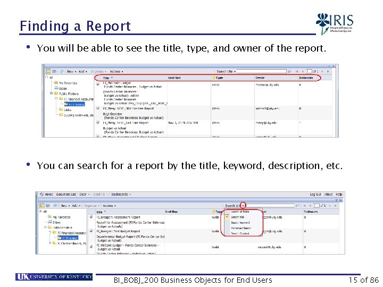Collapse Public Folders node in lower screenshot

click(x=45, y=227)
